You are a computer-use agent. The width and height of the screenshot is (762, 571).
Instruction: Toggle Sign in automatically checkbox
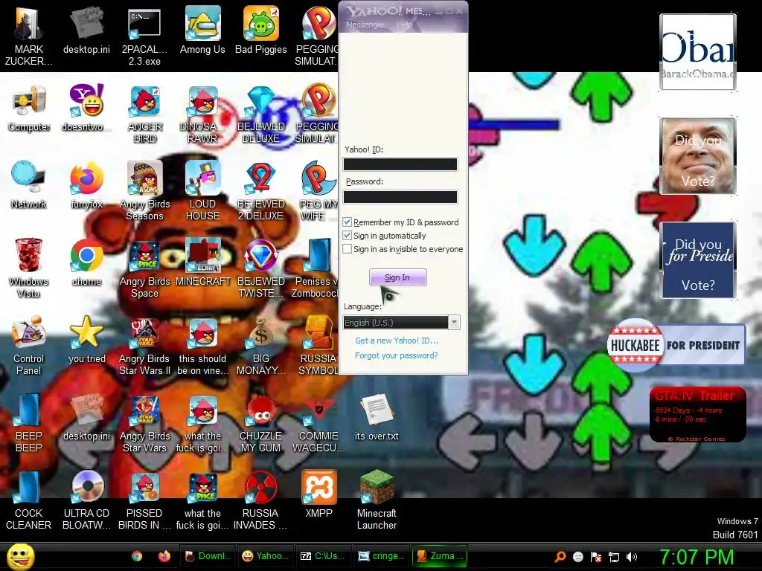point(347,236)
